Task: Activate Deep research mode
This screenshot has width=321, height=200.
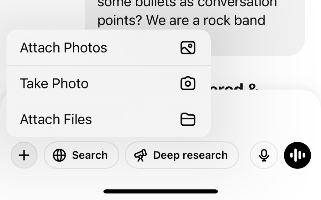Action: point(182,155)
